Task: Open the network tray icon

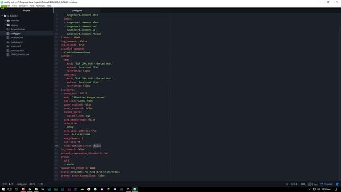Action: (x=314, y=189)
